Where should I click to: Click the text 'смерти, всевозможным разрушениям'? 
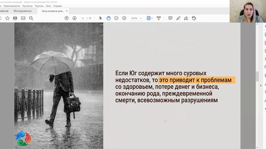(x=166, y=100)
